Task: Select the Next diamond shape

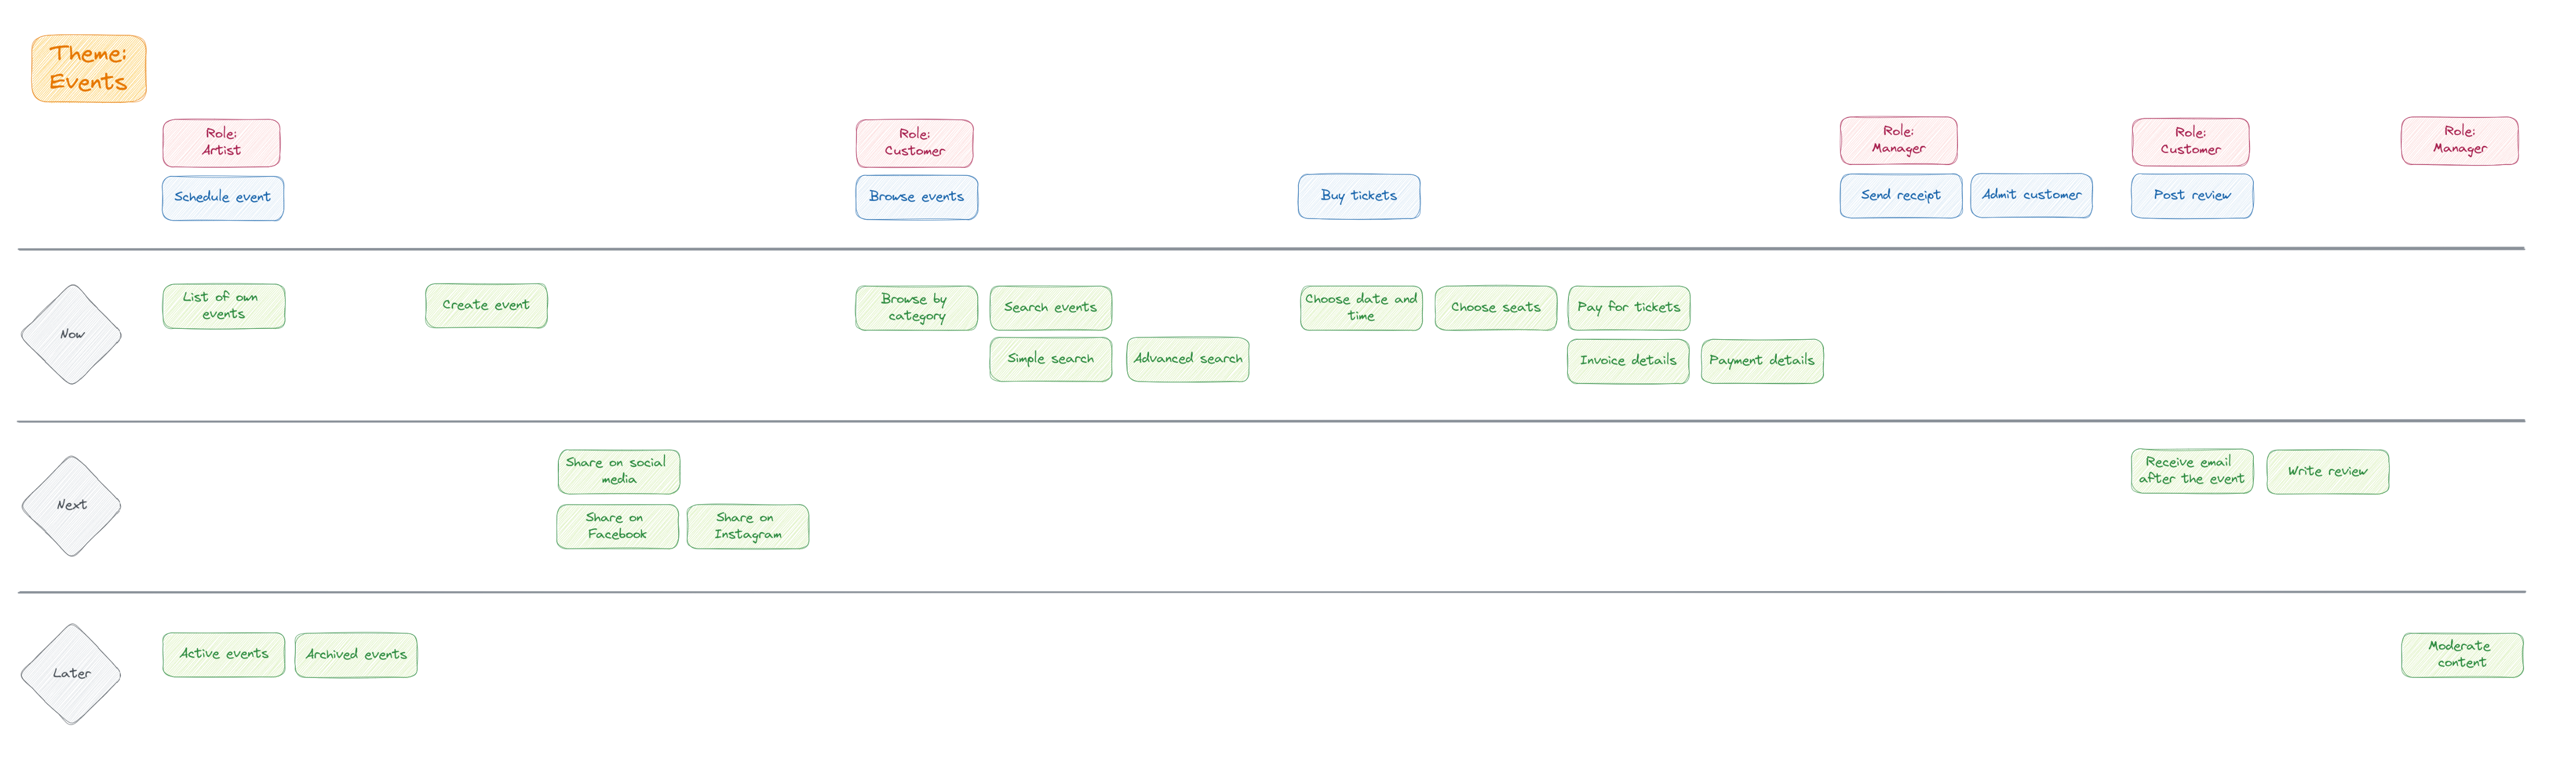Action: click(x=71, y=506)
